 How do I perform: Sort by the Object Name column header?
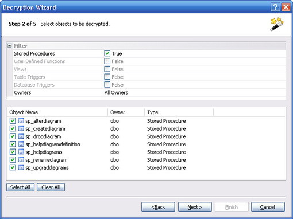click(x=57, y=112)
